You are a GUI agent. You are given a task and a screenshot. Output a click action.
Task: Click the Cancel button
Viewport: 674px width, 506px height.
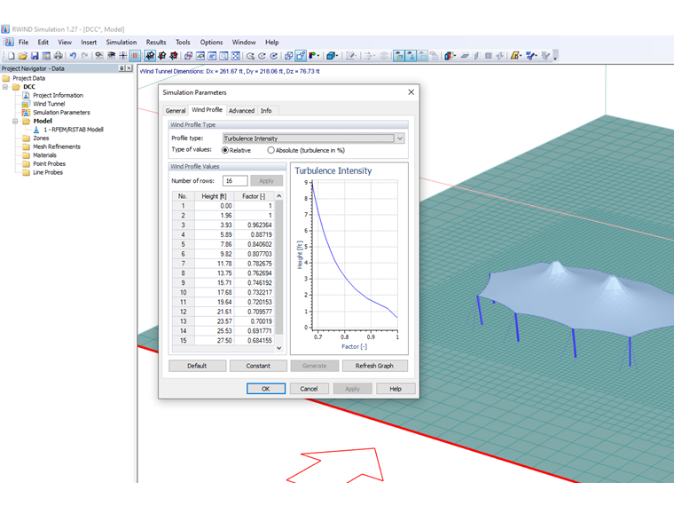point(309,389)
